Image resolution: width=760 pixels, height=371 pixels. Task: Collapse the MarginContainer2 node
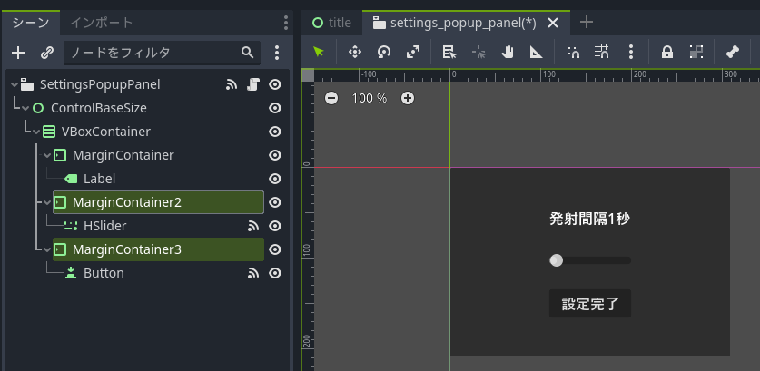coord(47,203)
